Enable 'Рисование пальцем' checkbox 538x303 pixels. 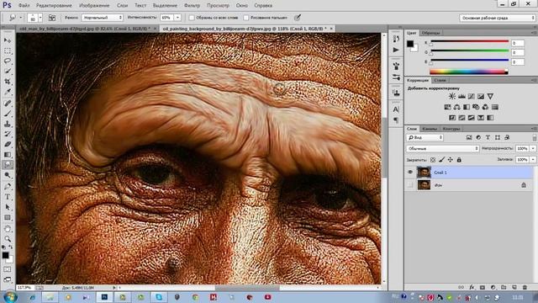tap(246, 18)
